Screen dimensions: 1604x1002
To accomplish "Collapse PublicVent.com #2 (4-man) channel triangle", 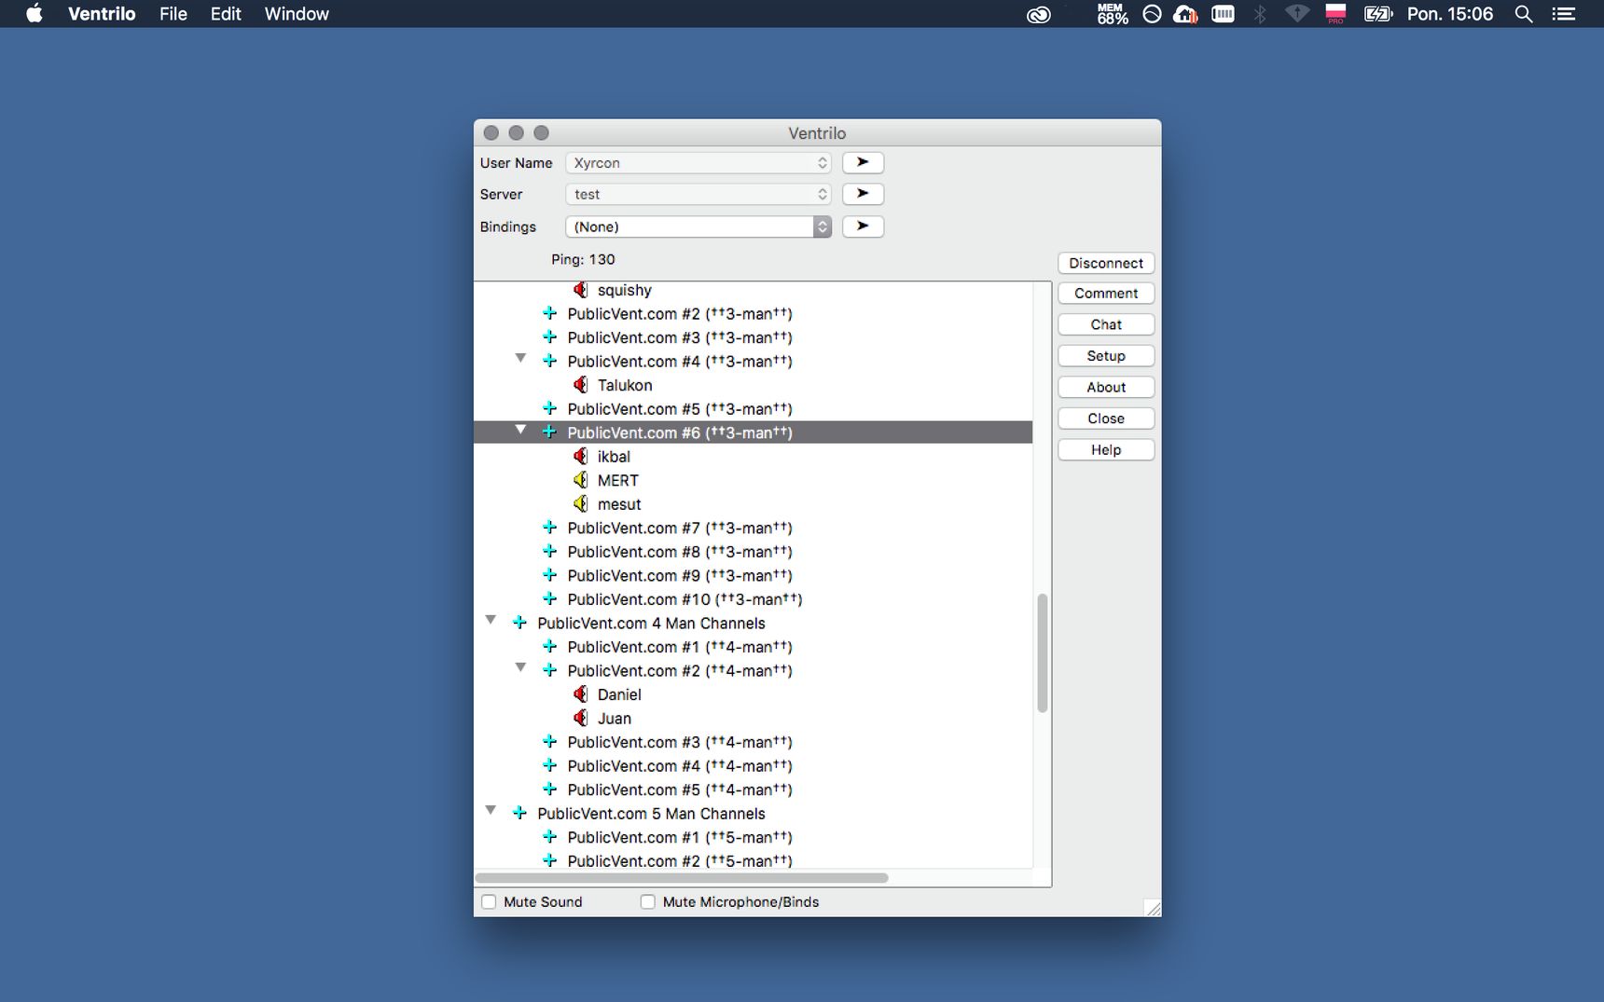I will pyautogui.click(x=520, y=667).
